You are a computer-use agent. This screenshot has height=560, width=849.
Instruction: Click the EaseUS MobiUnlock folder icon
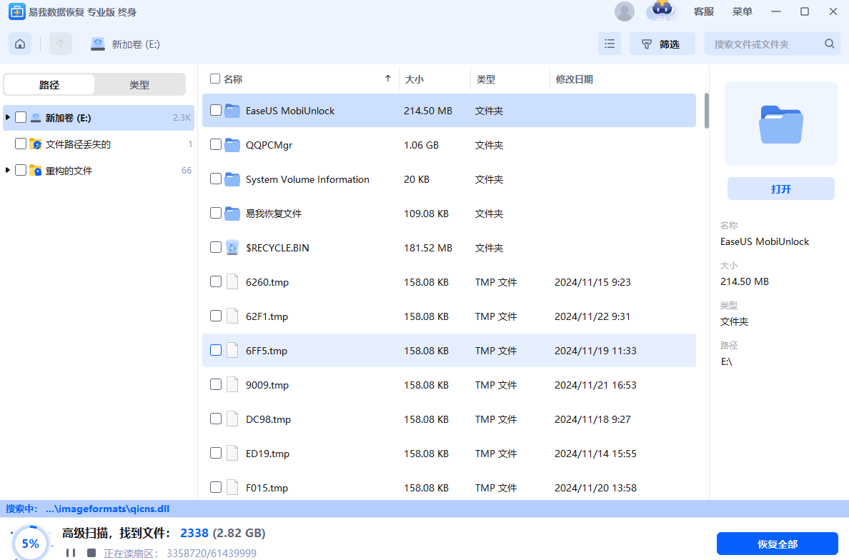tap(232, 111)
